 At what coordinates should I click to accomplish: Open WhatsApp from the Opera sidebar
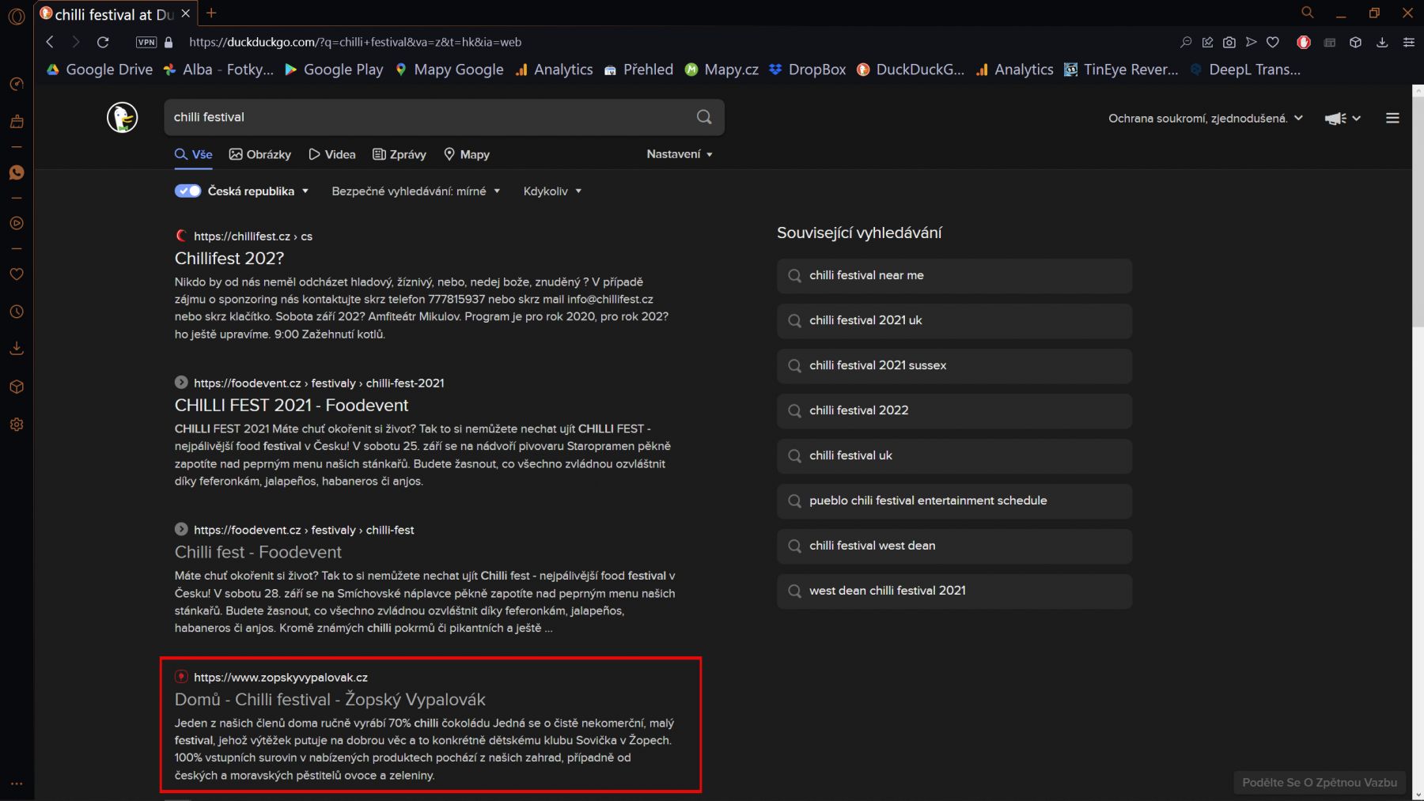(x=17, y=172)
